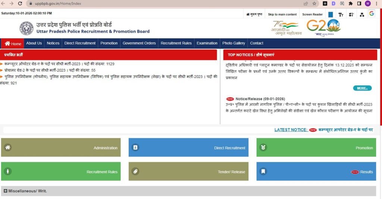382x199 pixels.
Task: Click the Azadi Ka Amrit Mahotsav logo
Action: (286, 28)
